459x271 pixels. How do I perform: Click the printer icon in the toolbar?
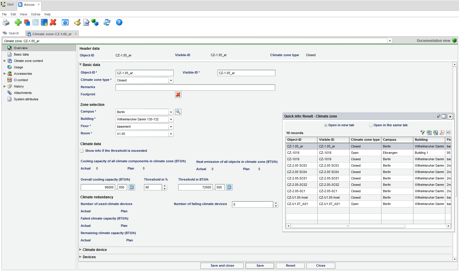pos(6,22)
